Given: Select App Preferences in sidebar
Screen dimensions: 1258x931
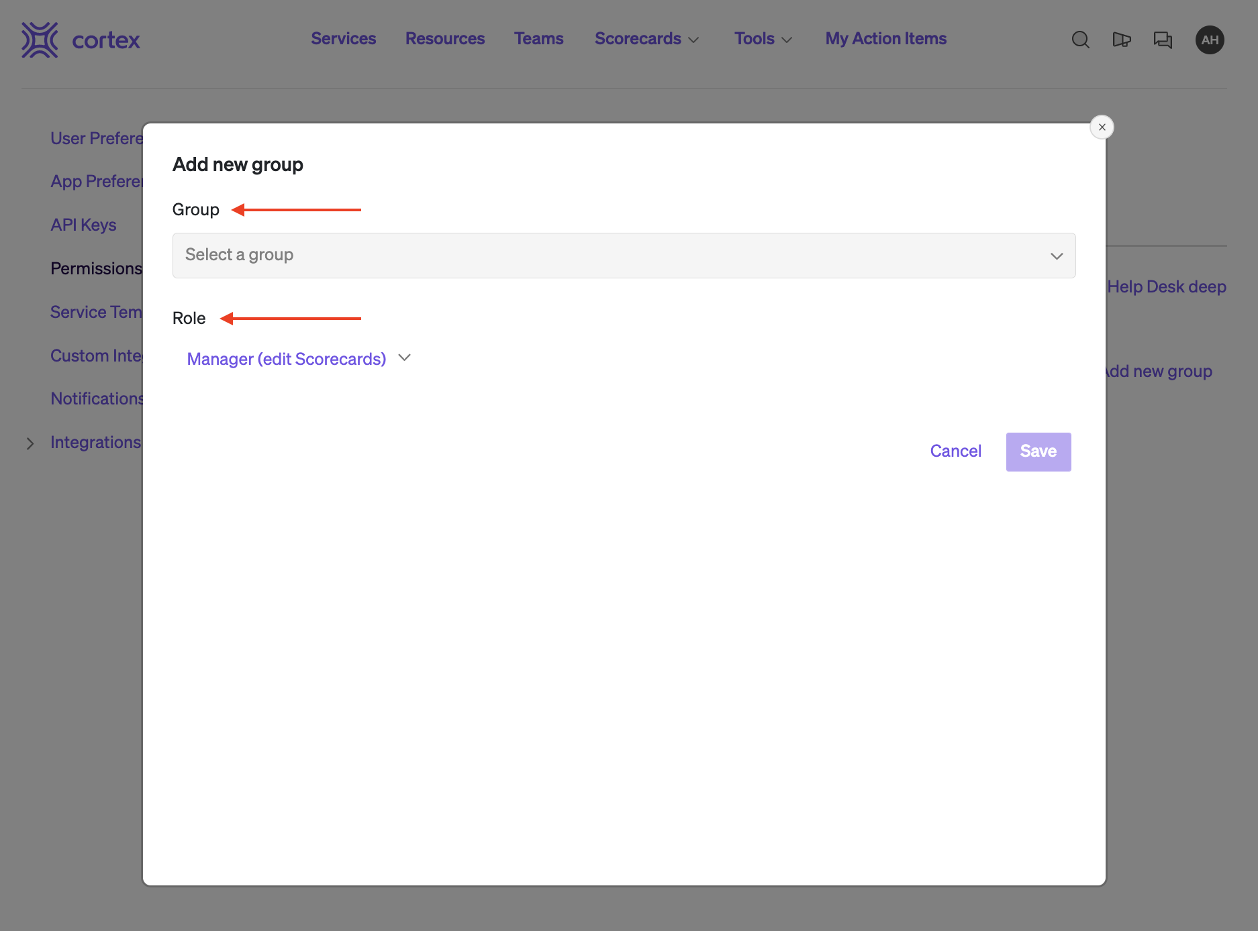Looking at the screenshot, I should 97,181.
